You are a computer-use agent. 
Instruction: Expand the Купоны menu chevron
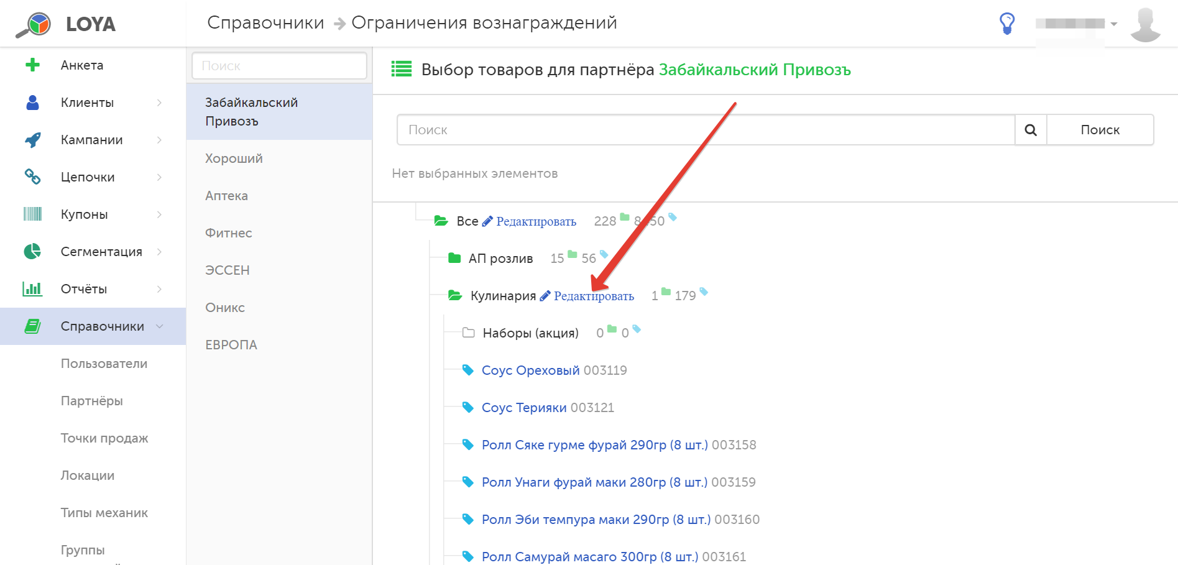tap(160, 214)
